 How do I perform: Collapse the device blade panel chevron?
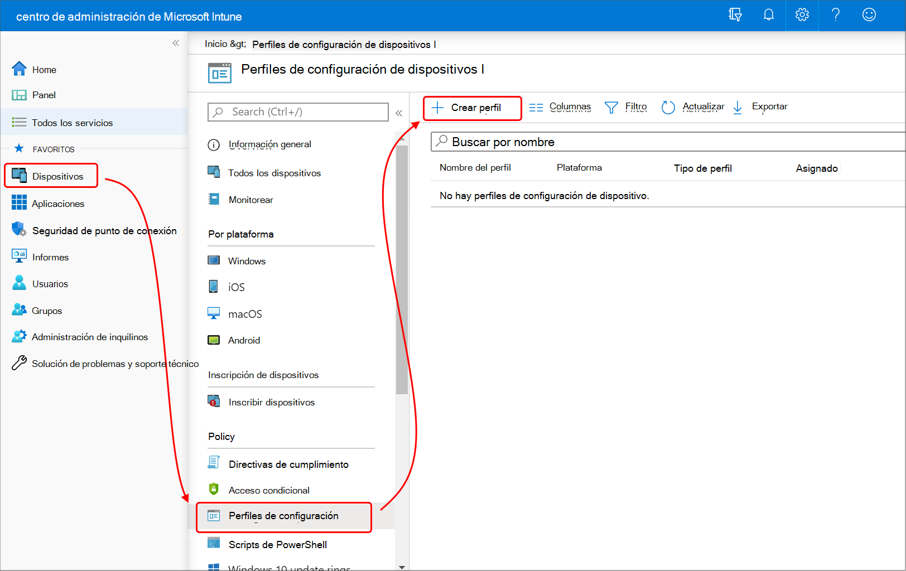(399, 113)
